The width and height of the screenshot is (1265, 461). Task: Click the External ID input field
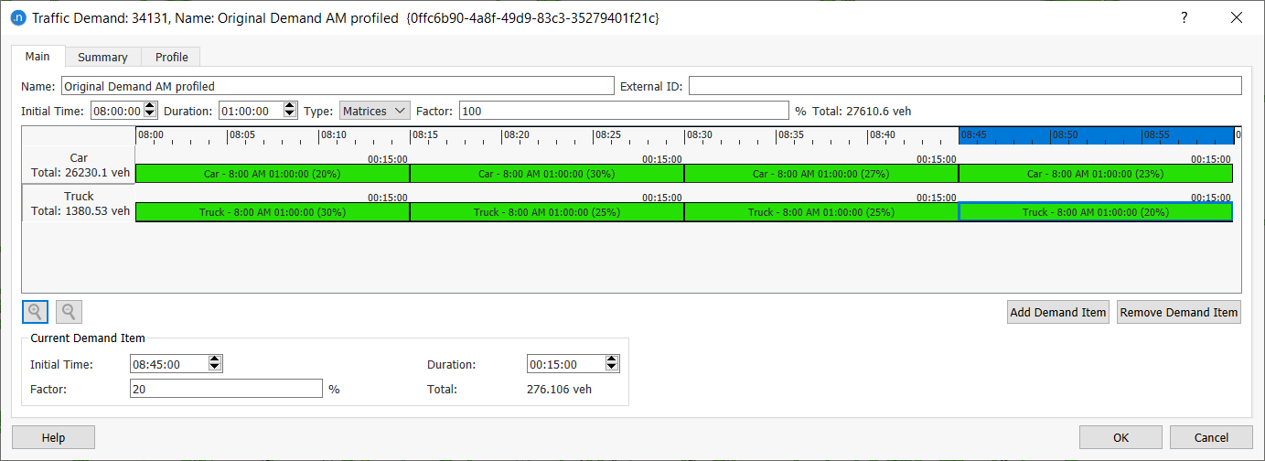point(964,86)
